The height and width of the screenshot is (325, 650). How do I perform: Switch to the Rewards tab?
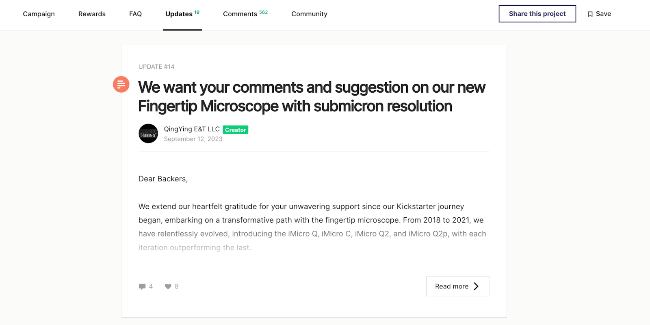coord(92,14)
